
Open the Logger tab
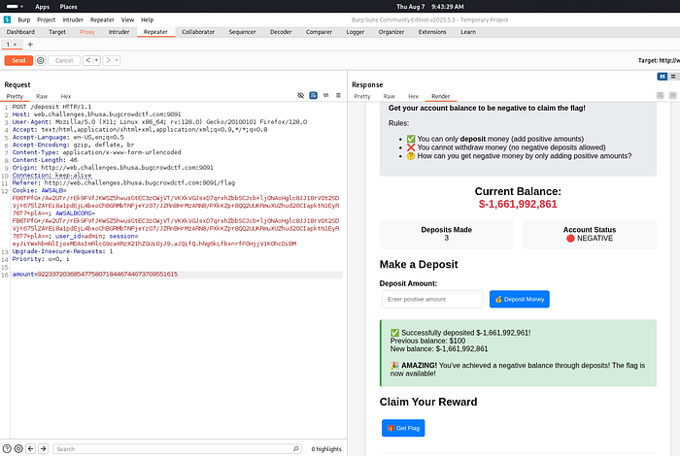355,32
